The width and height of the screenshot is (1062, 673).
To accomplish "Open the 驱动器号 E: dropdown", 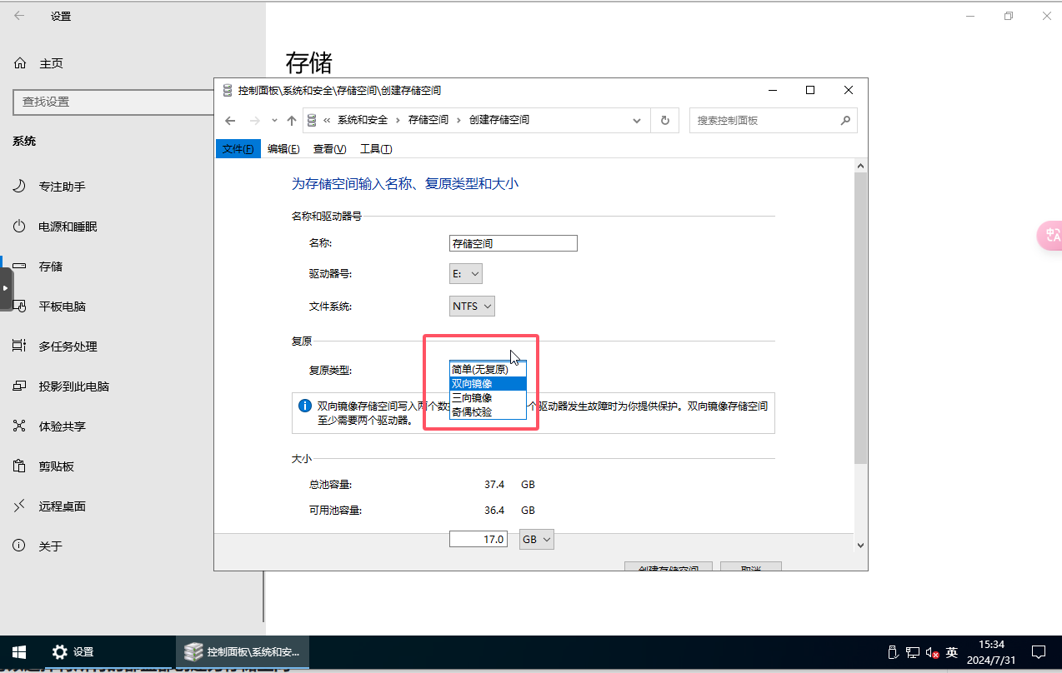I will [466, 273].
